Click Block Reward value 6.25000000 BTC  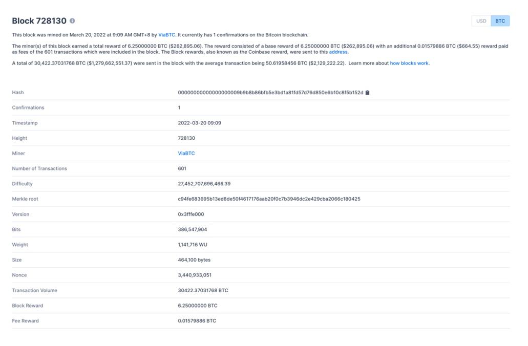(198, 306)
